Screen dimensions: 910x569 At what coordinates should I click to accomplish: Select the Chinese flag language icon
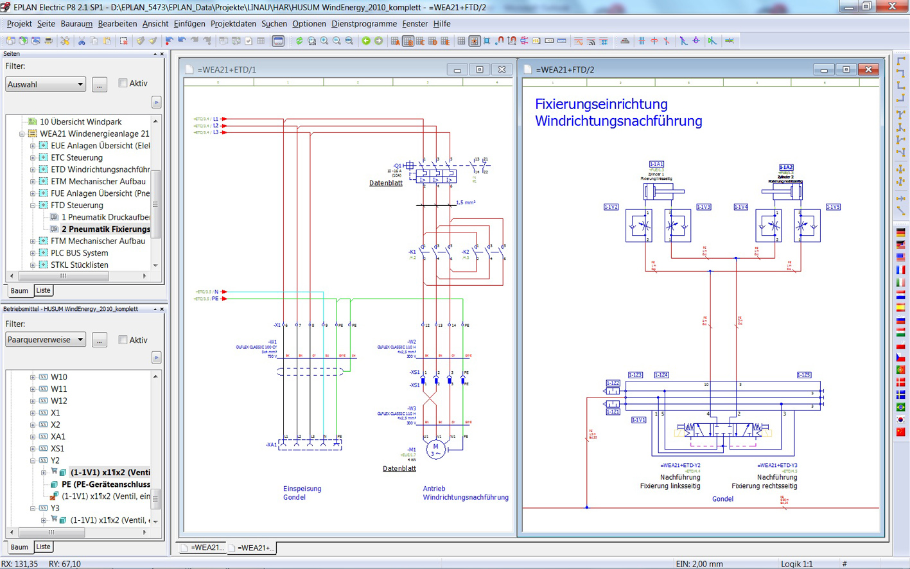pyautogui.click(x=900, y=432)
